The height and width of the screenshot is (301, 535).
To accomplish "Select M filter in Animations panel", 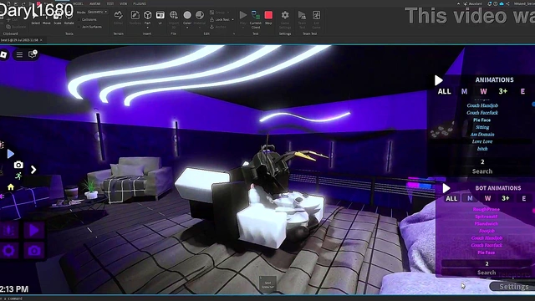I will point(465,91).
